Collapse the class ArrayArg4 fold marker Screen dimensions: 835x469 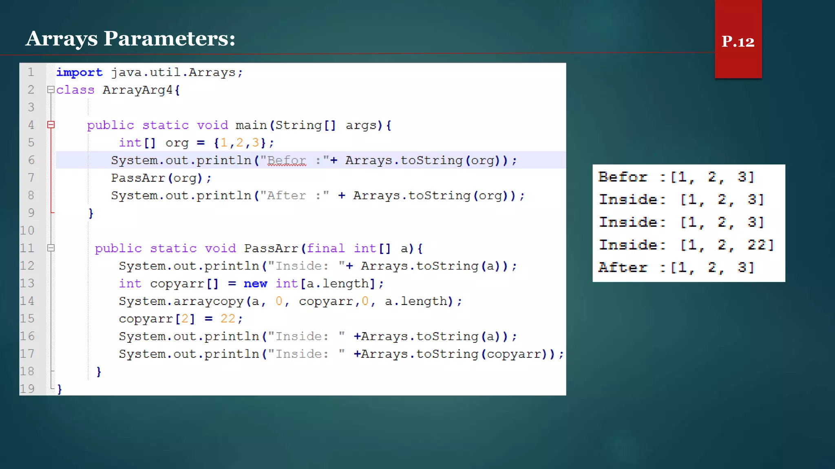pos(51,90)
